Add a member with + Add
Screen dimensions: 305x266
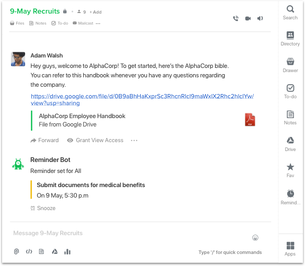tap(96, 12)
